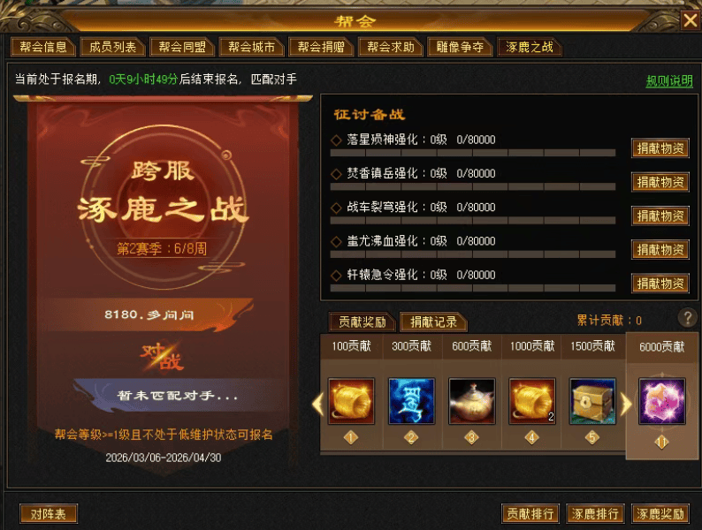Viewport: 702px width, 530px height.
Task: Show next rewards with right arrow
Action: (x=626, y=404)
